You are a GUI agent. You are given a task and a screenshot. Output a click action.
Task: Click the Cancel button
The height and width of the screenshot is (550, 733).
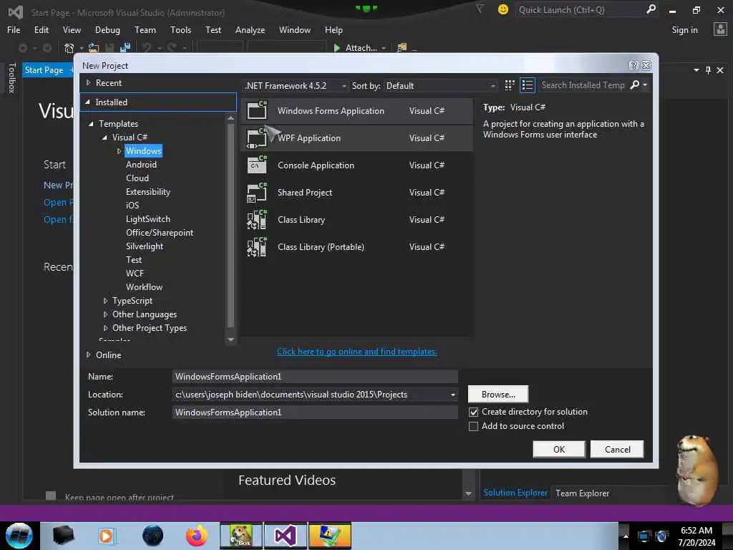pos(617,450)
